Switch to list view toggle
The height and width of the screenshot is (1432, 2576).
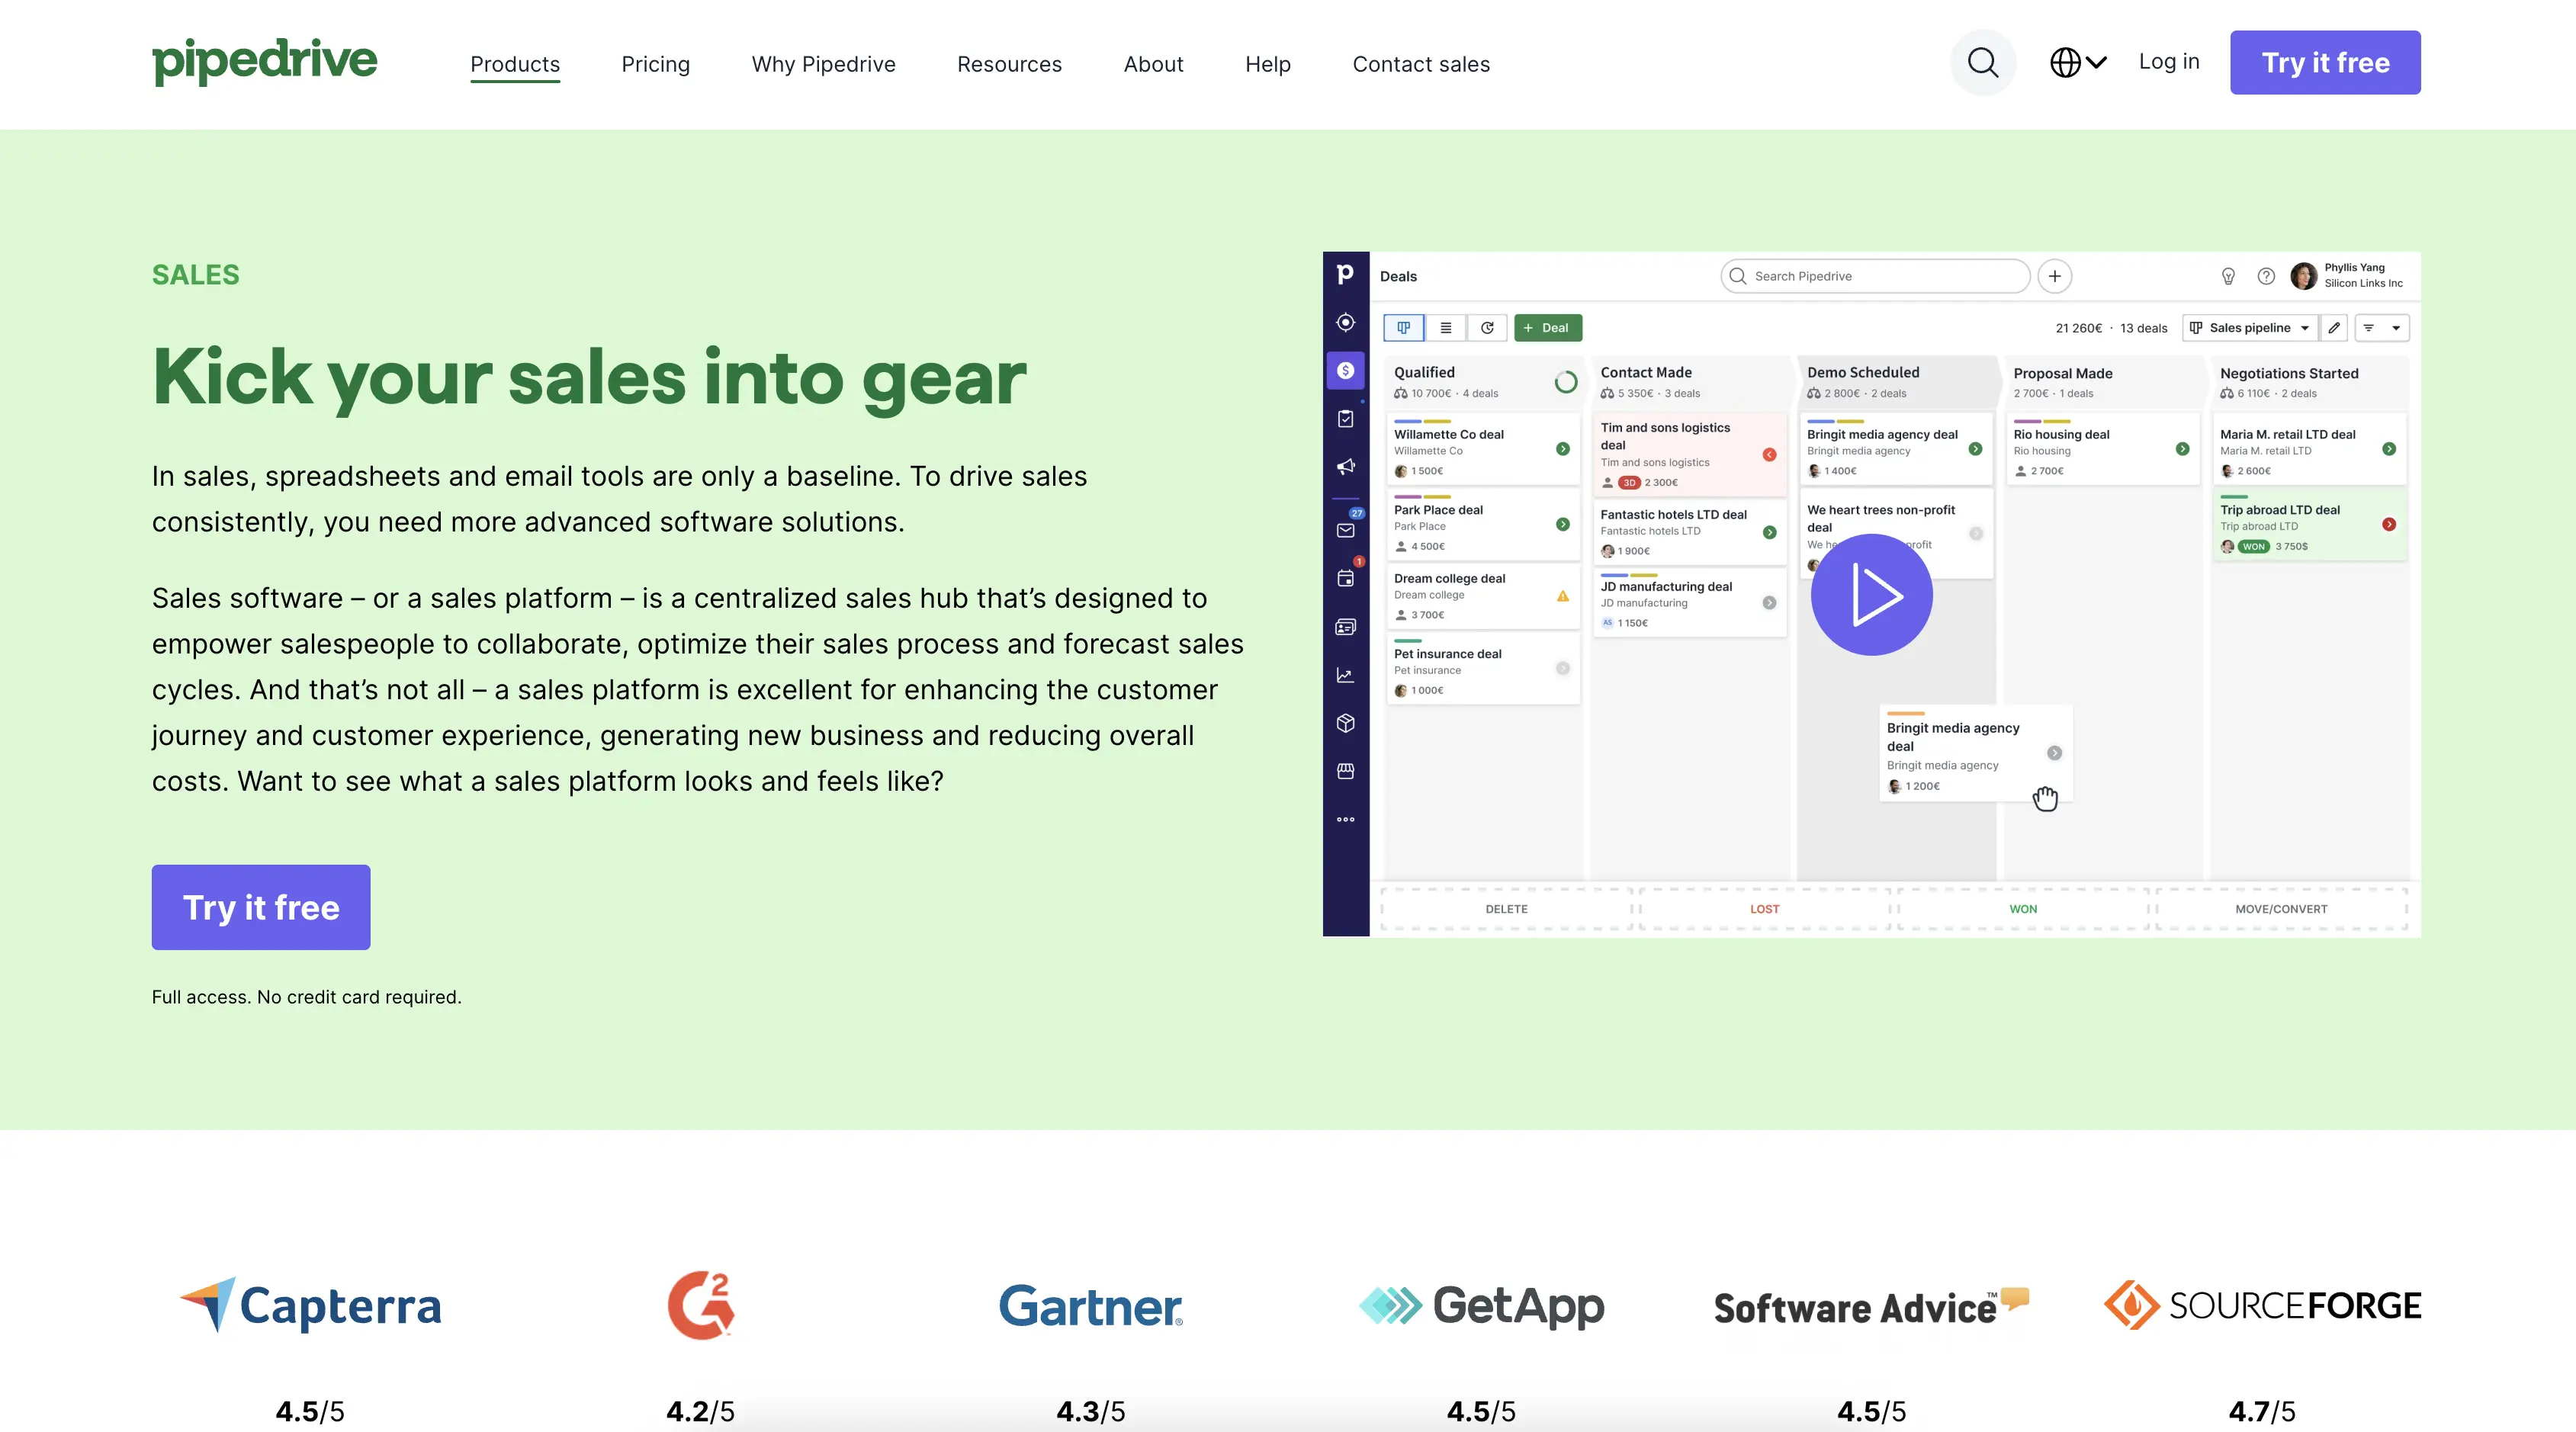point(1445,328)
